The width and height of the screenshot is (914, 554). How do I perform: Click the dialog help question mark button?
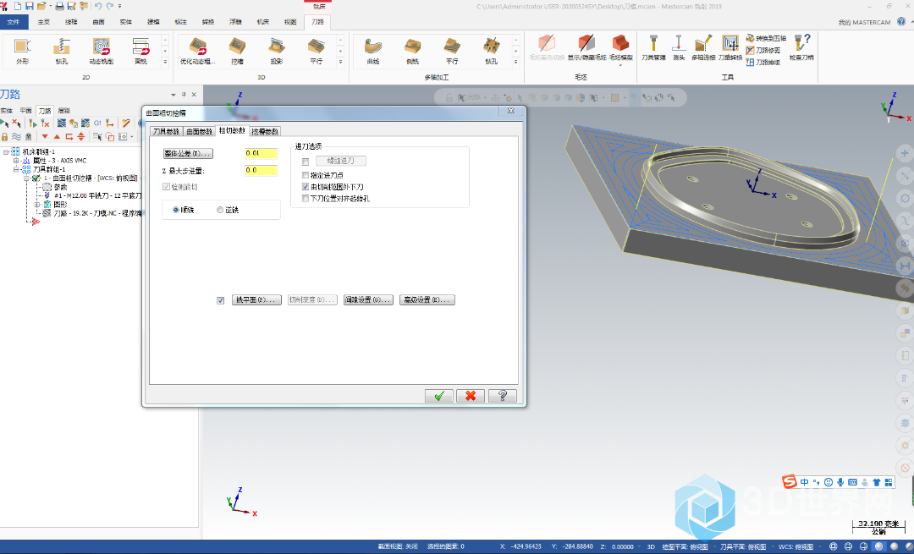(x=503, y=396)
